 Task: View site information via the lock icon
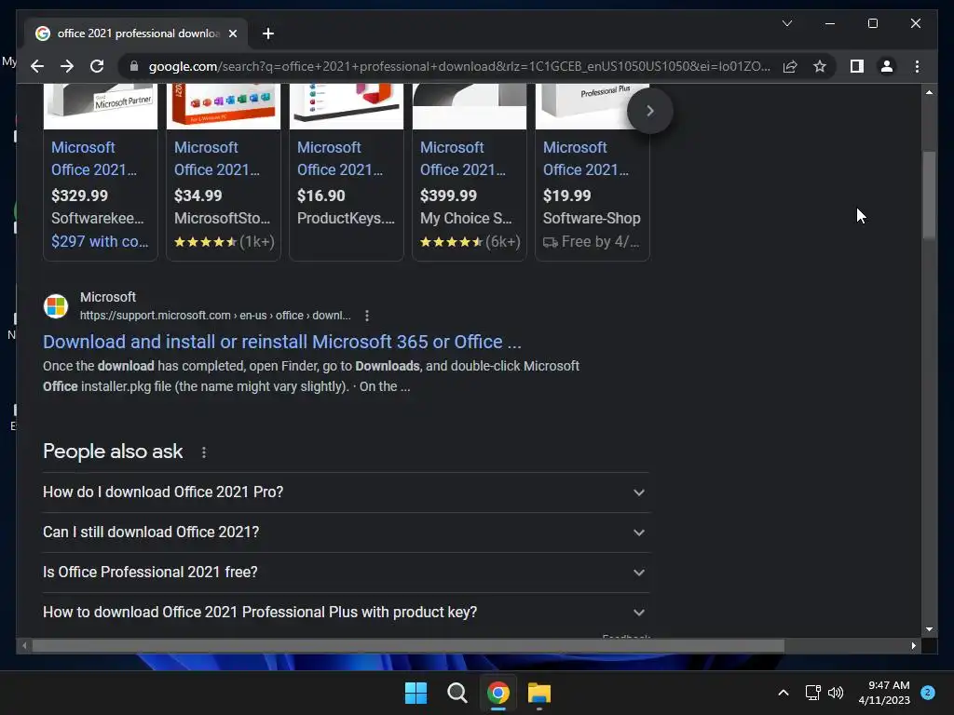[x=134, y=66]
